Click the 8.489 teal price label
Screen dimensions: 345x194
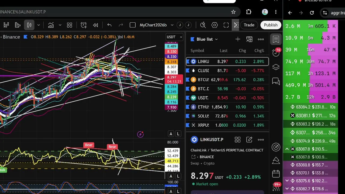(x=172, y=46)
